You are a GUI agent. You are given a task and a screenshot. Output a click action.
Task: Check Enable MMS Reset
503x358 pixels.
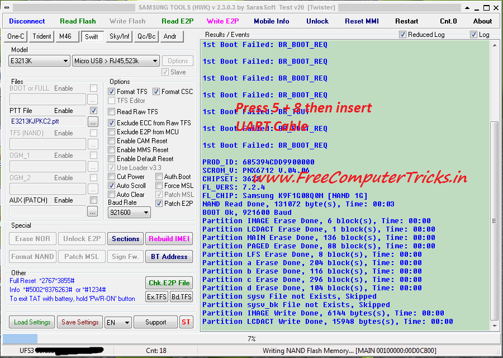(111, 149)
